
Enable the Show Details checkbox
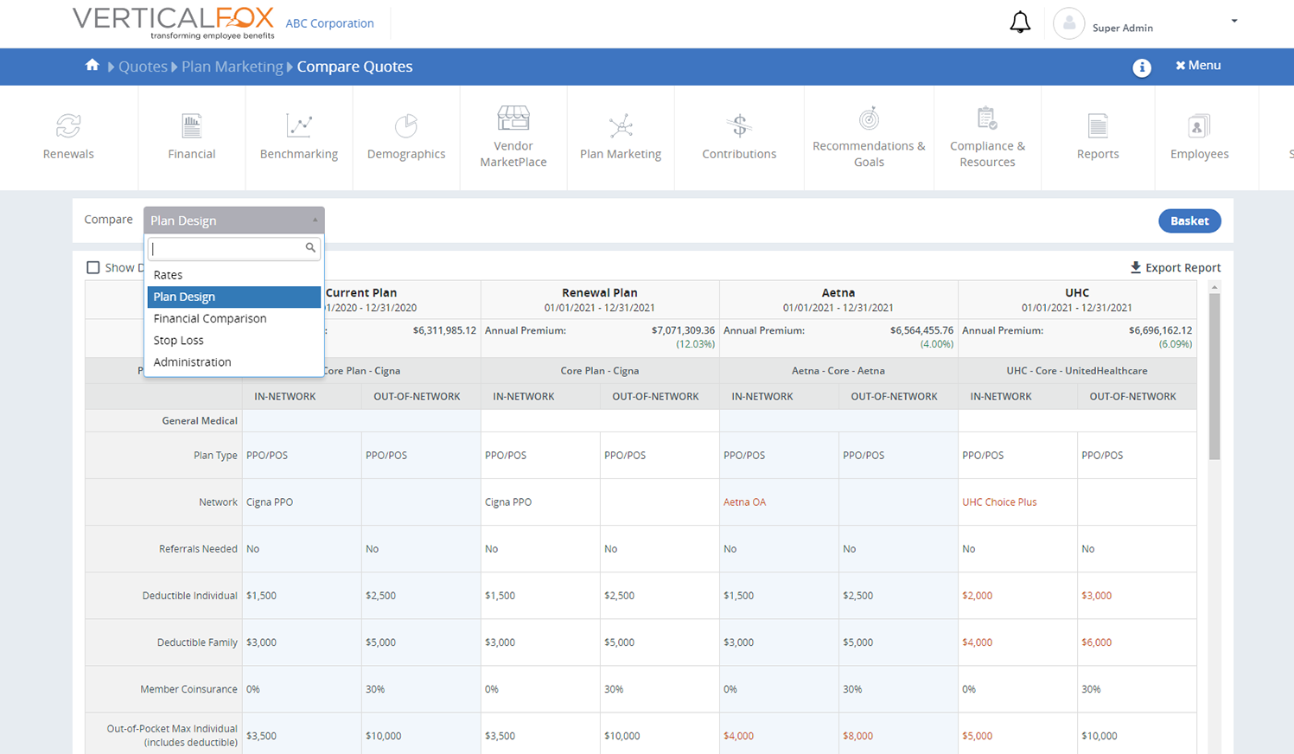click(x=93, y=267)
